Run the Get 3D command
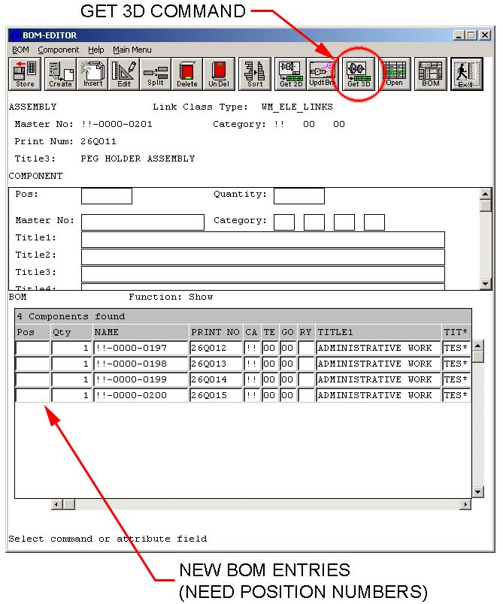The image size is (503, 604). 359,74
